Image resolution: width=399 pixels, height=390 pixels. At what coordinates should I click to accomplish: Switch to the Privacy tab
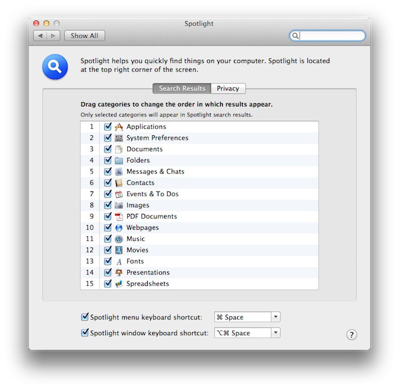pos(228,88)
